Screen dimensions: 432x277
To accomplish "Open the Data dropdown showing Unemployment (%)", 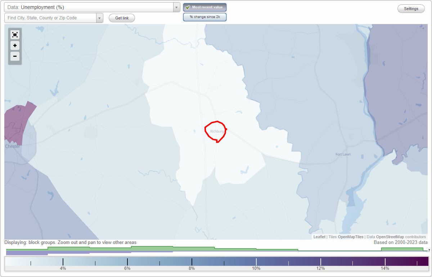I will click(x=176, y=7).
